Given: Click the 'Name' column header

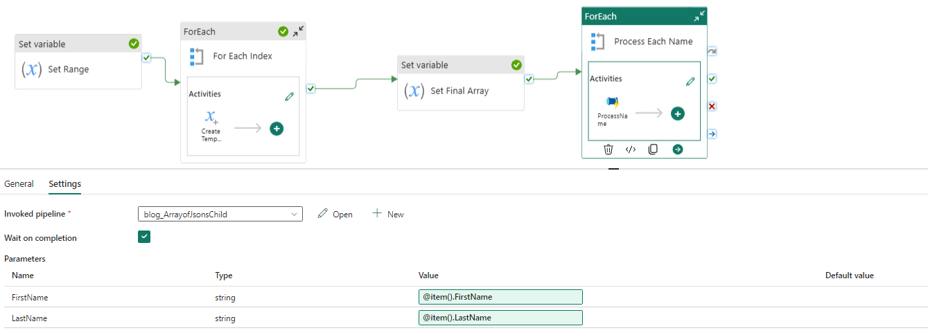Looking at the screenshot, I should tap(23, 275).
